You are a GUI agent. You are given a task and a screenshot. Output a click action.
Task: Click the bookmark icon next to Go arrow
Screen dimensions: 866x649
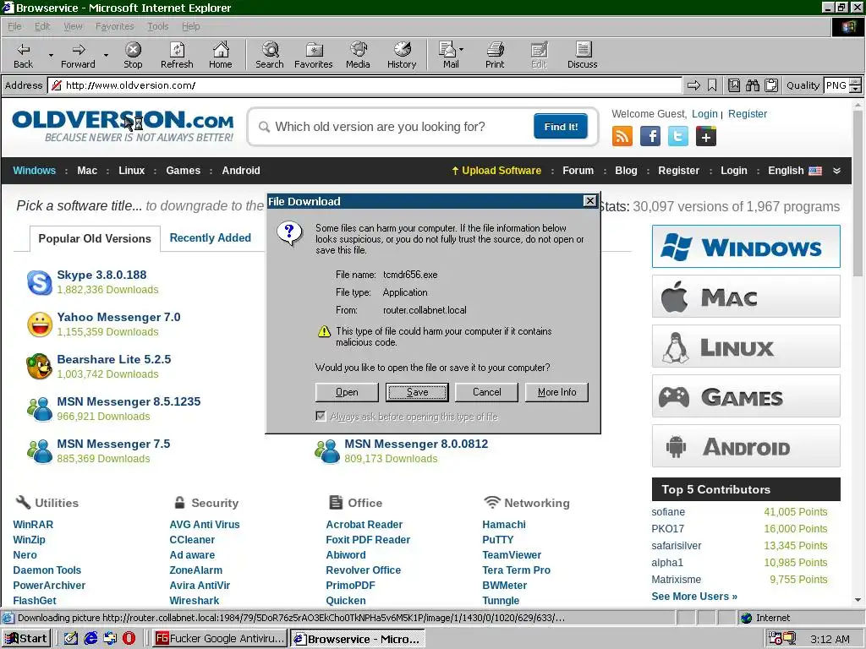point(712,85)
